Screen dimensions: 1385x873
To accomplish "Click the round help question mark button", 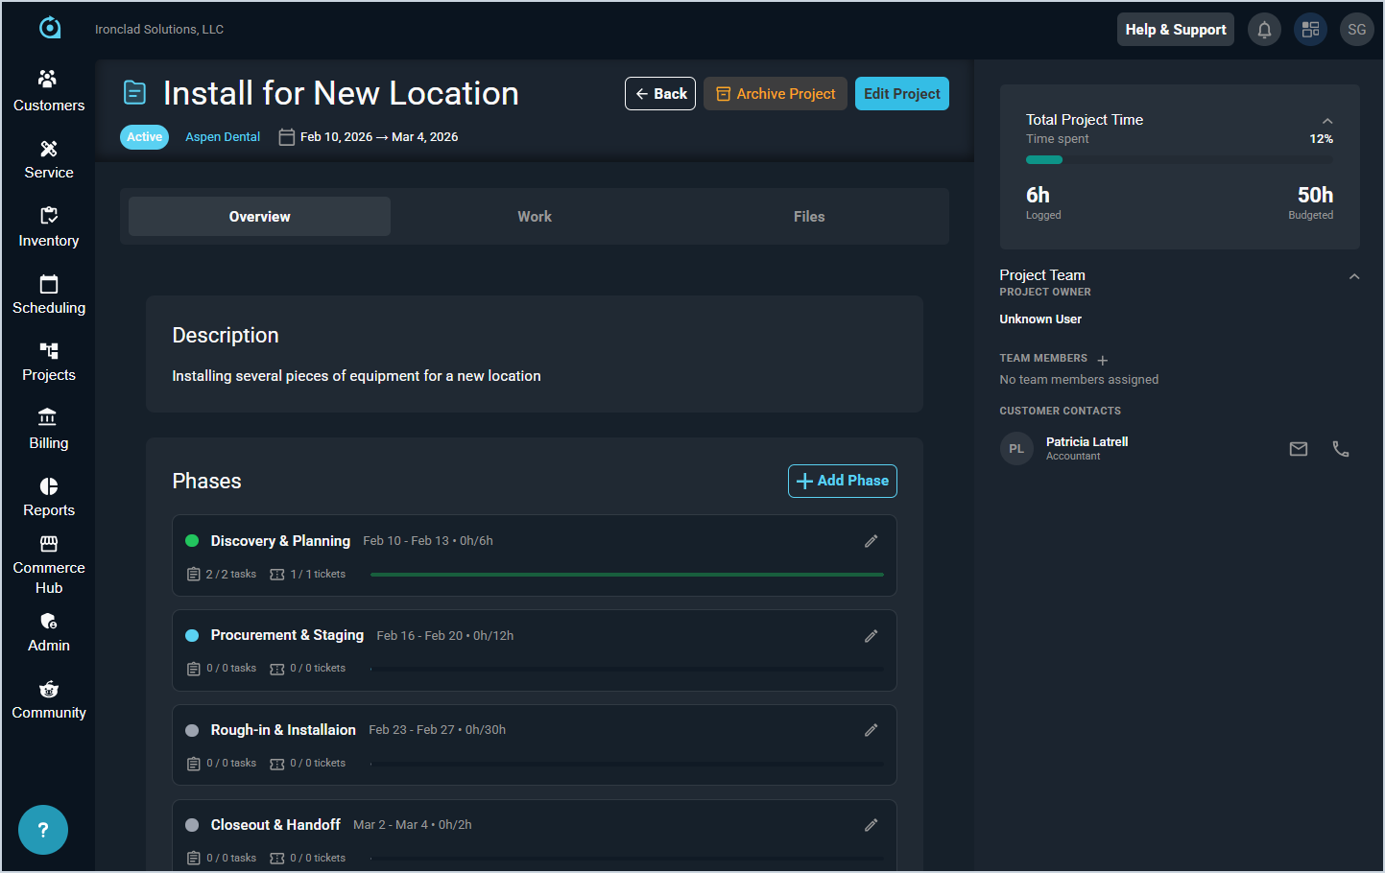I will (43, 830).
